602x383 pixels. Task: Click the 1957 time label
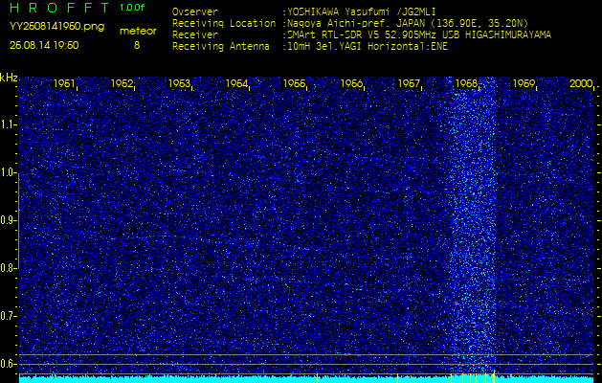click(409, 83)
